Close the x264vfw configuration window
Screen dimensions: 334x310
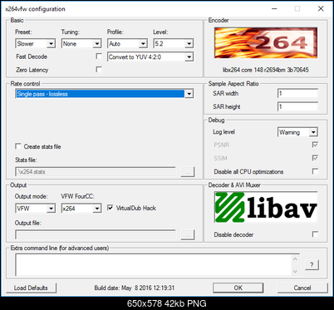pyautogui.click(x=321, y=8)
